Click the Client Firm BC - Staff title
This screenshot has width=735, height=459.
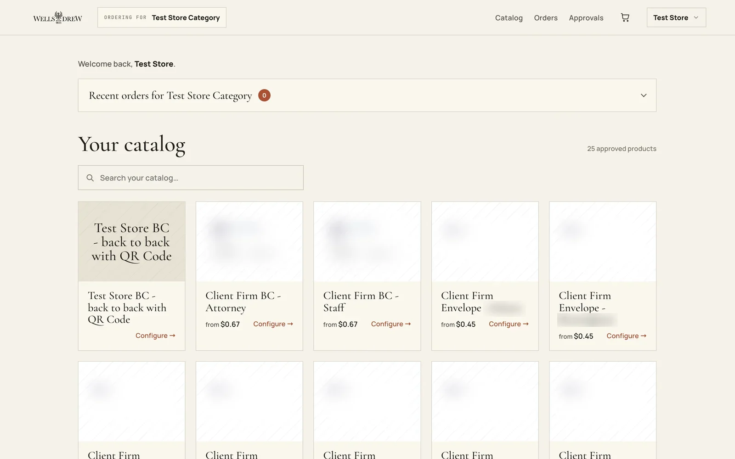[361, 302]
